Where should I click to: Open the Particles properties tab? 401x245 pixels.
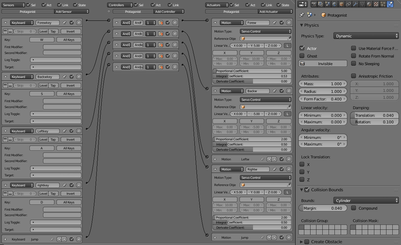click(x=383, y=4)
